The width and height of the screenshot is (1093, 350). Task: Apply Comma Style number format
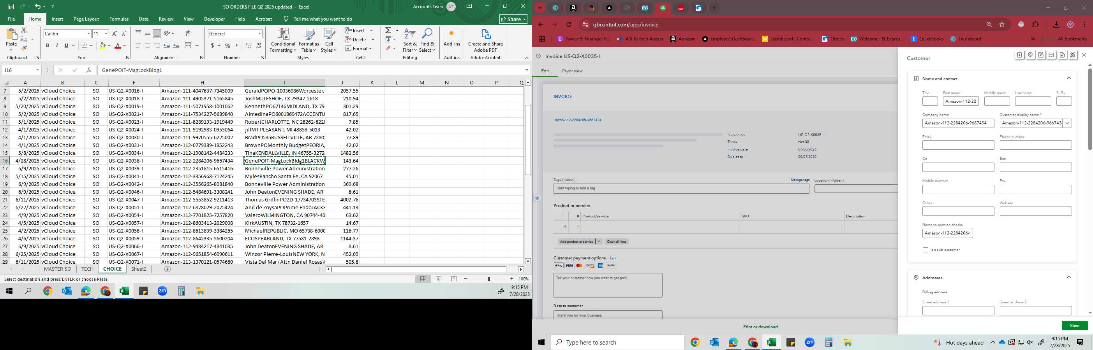[237, 46]
